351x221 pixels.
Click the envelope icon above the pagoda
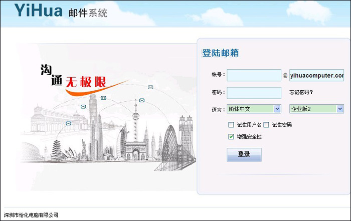click(x=68, y=123)
